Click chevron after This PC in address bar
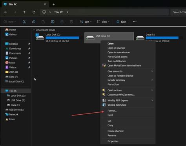 67,12
